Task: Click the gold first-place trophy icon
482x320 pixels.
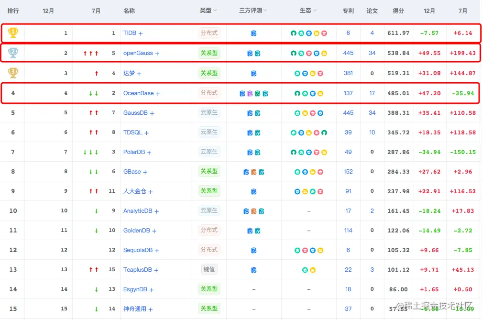Action: point(13,33)
